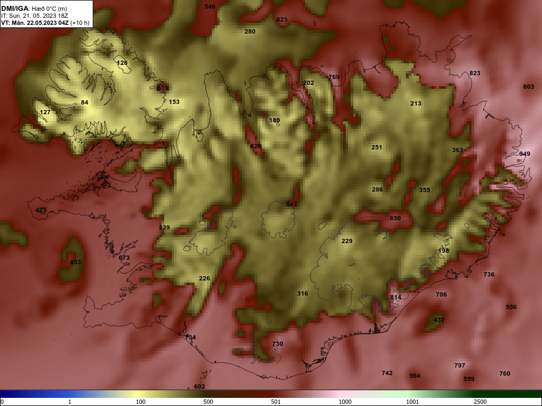542x406 pixels.
Task: Click the legend label 100
Action: (x=141, y=402)
